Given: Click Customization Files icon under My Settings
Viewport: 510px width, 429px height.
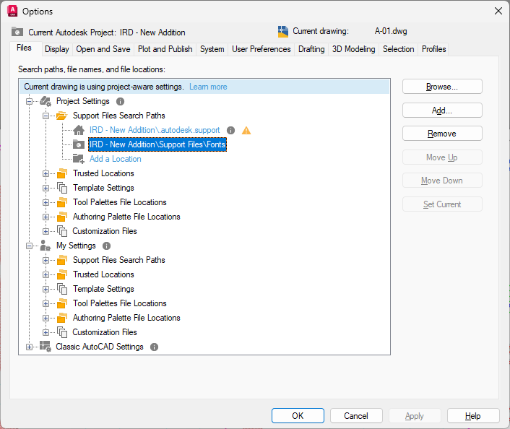Looking at the screenshot, I should [62, 332].
